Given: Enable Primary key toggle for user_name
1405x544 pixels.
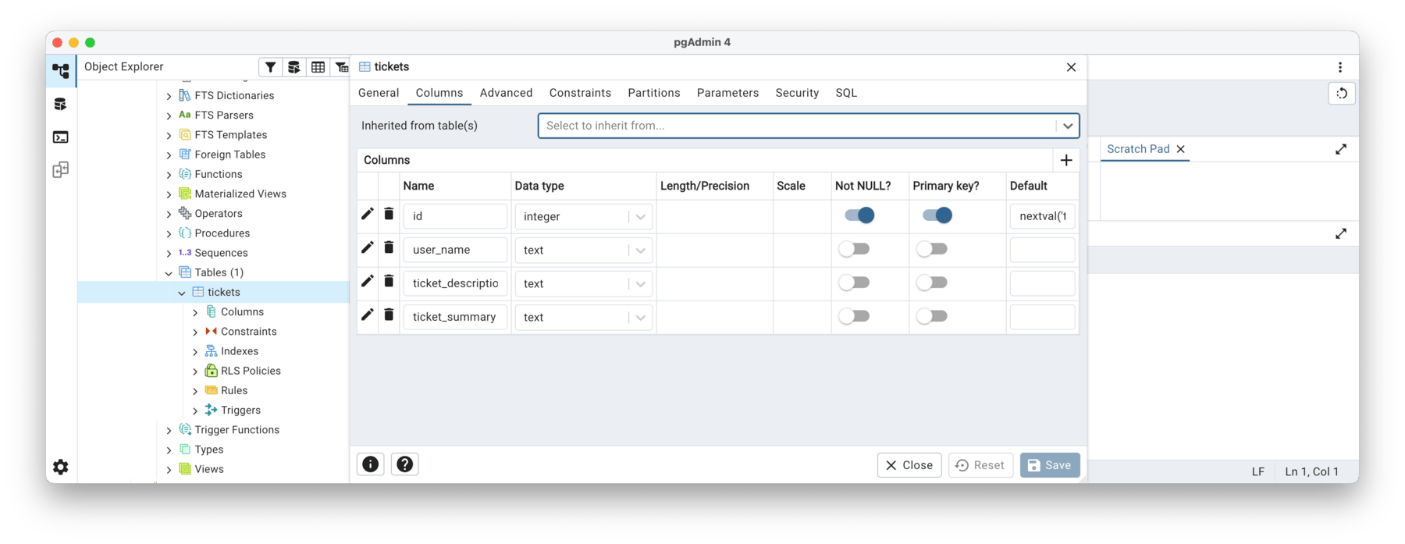Looking at the screenshot, I should [932, 249].
